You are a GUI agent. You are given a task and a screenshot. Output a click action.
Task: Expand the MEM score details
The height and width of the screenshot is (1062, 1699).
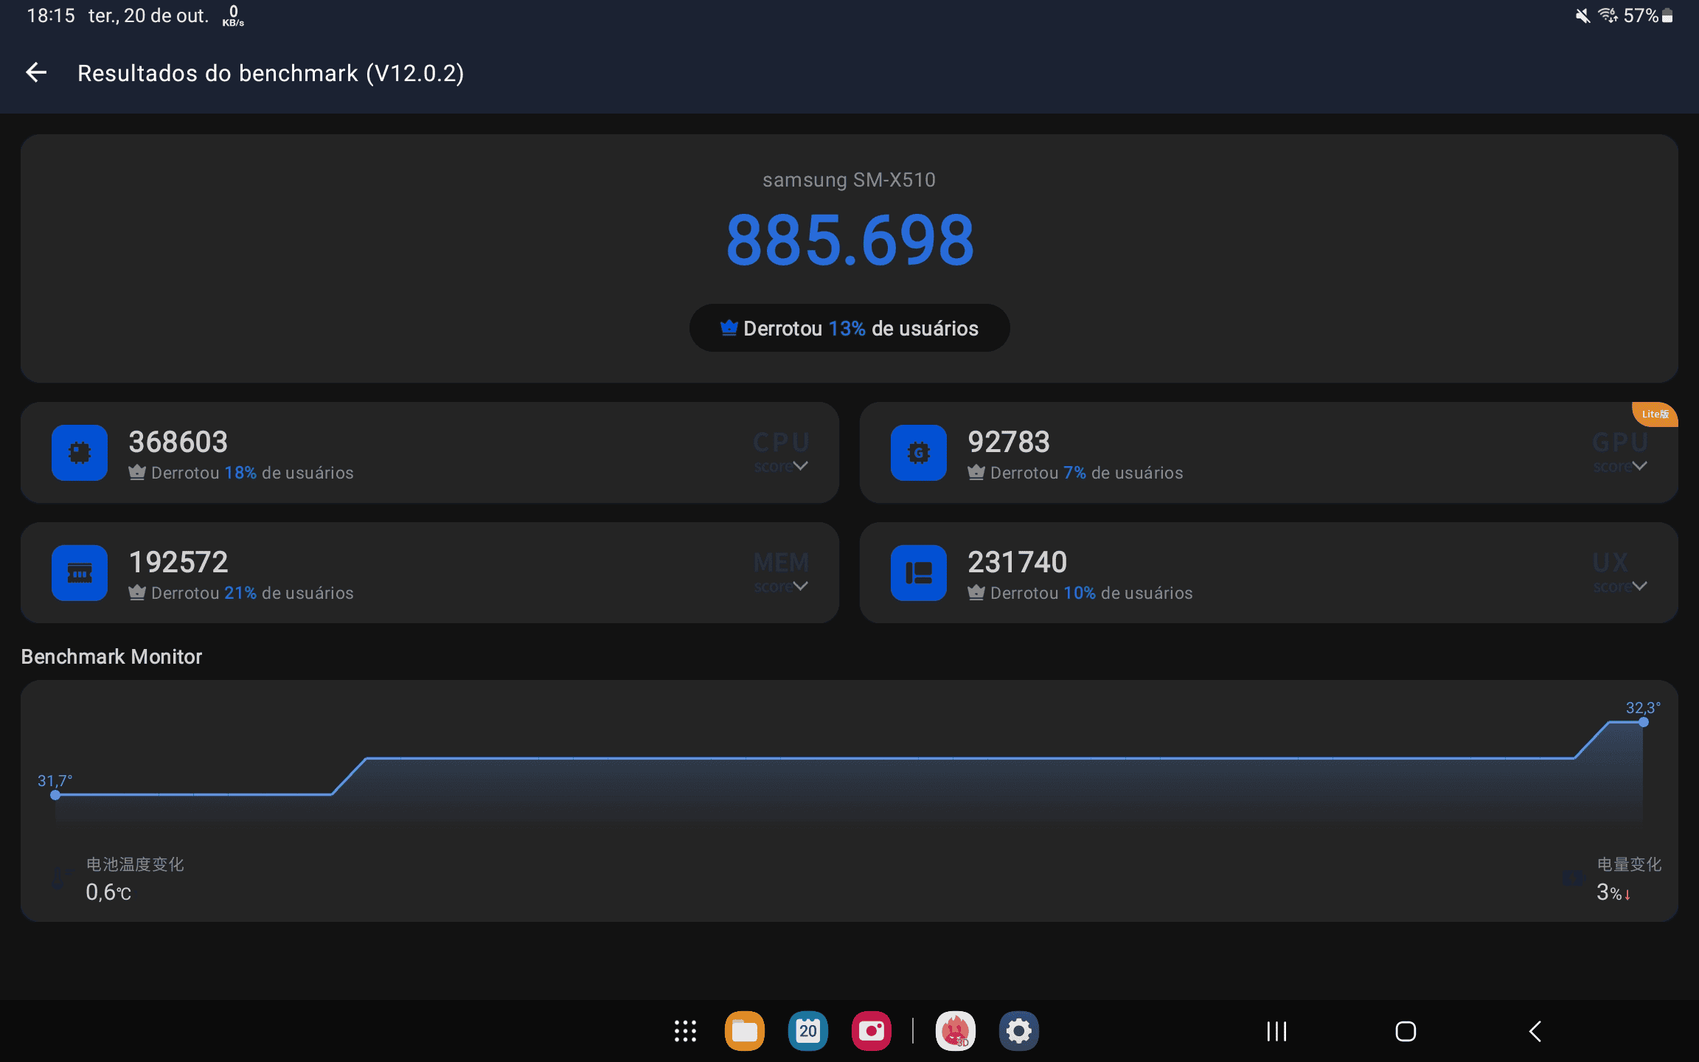point(800,586)
